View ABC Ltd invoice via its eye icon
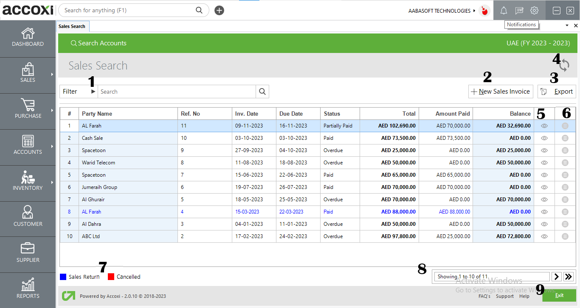 click(544, 236)
